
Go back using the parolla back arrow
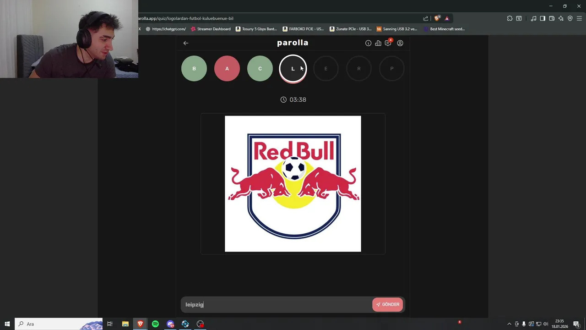186,43
